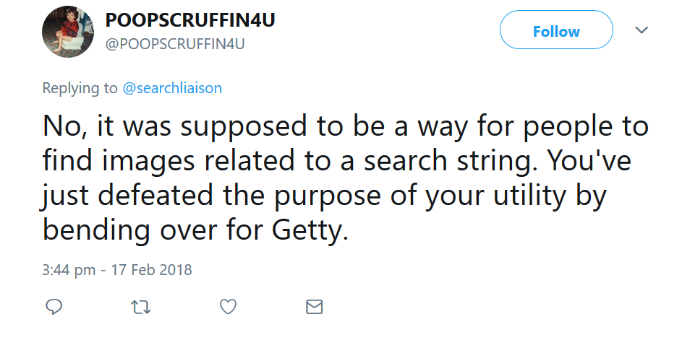Viewport: 682px width, 340px height.
Task: Follow the POOPSCRUFFIN4U account
Action: tap(556, 31)
